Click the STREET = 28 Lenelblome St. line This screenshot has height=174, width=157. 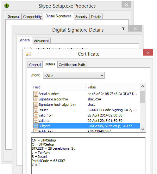pyautogui.click(x=54, y=148)
